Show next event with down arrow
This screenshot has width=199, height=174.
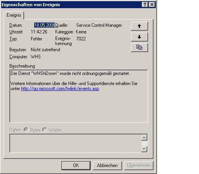tap(140, 37)
